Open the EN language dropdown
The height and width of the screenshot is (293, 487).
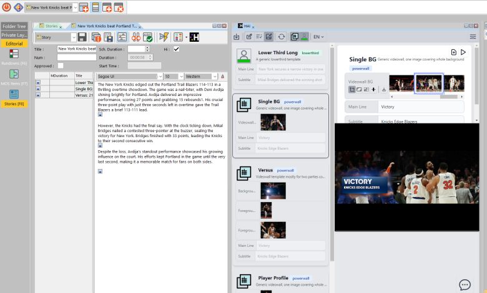pyautogui.click(x=318, y=37)
